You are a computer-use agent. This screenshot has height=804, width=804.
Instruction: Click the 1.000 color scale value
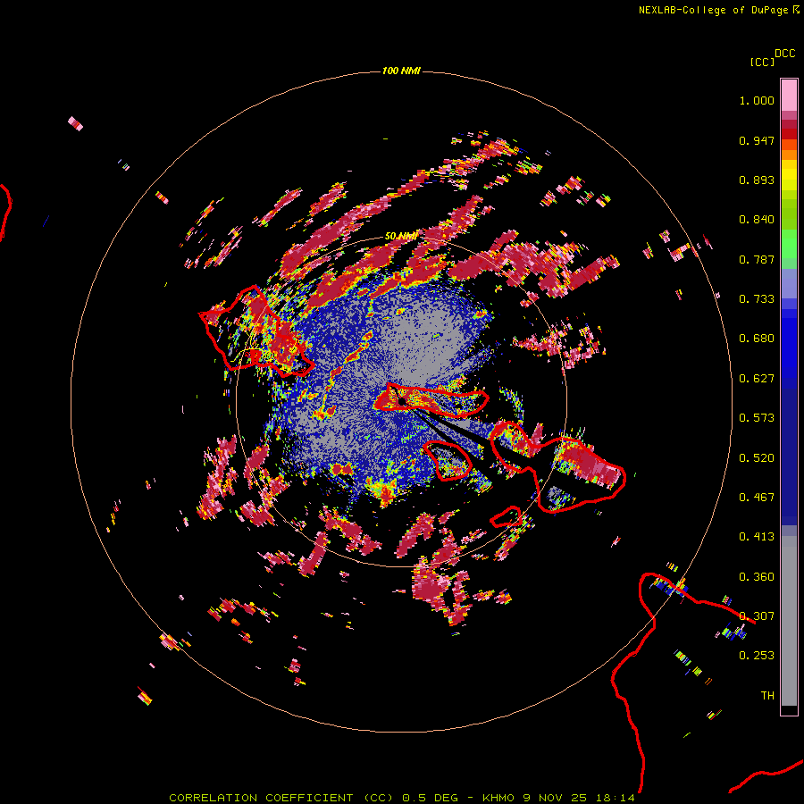[757, 100]
